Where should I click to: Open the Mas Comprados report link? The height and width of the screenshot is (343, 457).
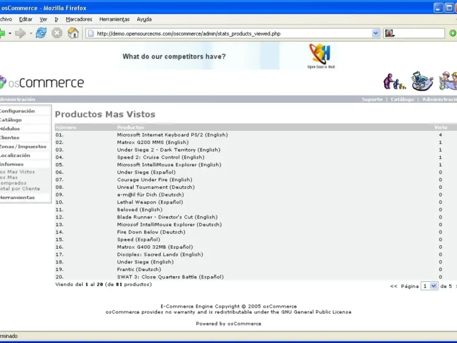(x=13, y=180)
